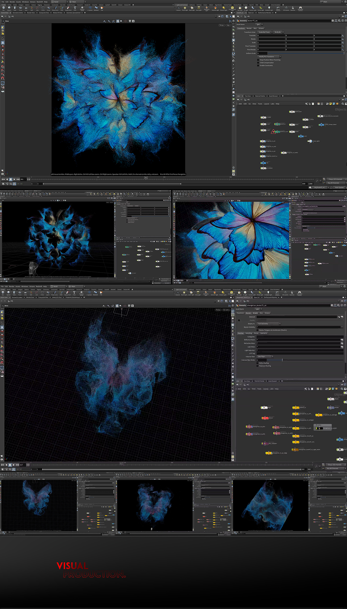Open Persp view menu in upper viewport
This screenshot has height=609, width=347.
pyautogui.click(x=222, y=25)
